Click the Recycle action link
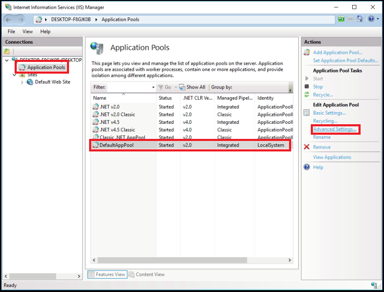Image resolution: width=384 pixels, height=292 pixels. point(323,95)
